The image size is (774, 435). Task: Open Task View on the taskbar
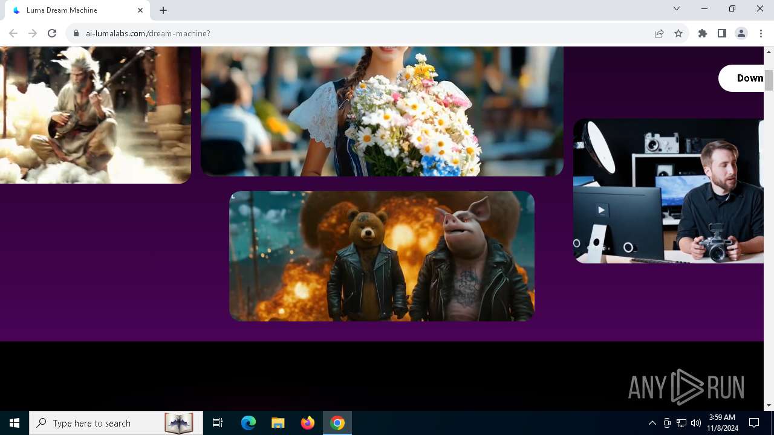[x=218, y=423]
